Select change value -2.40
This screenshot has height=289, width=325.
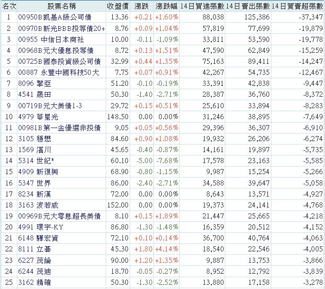coord(145,183)
